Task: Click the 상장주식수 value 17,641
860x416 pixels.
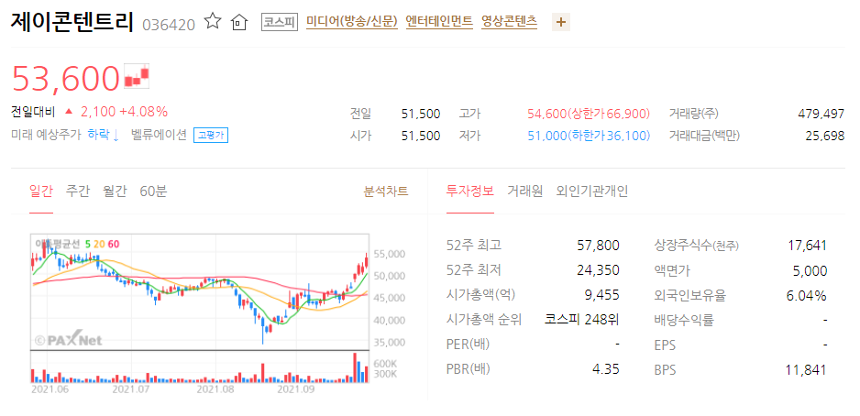Action: click(x=807, y=245)
